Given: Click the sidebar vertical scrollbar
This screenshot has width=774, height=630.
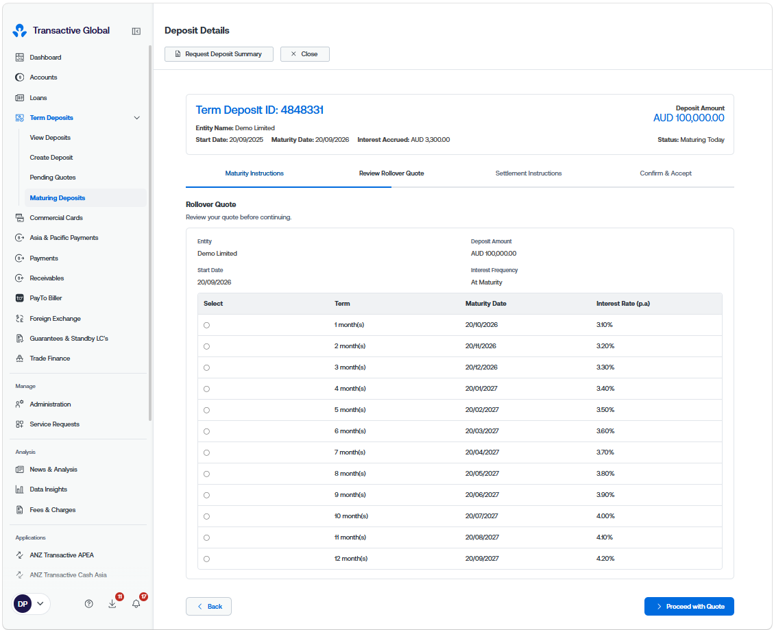Looking at the screenshot, I should (150, 233).
